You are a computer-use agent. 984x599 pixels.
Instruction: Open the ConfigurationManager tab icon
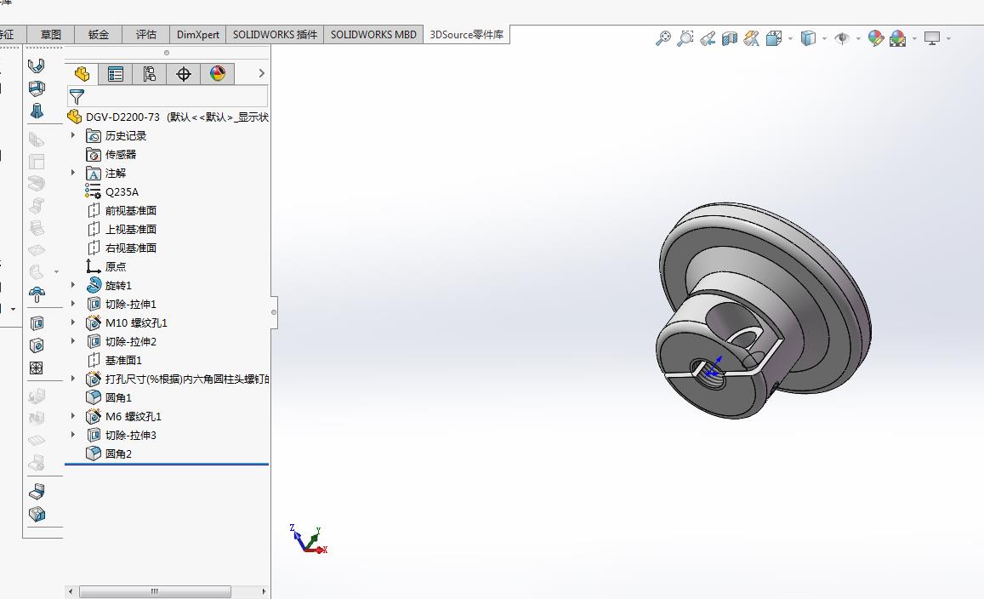(150, 74)
